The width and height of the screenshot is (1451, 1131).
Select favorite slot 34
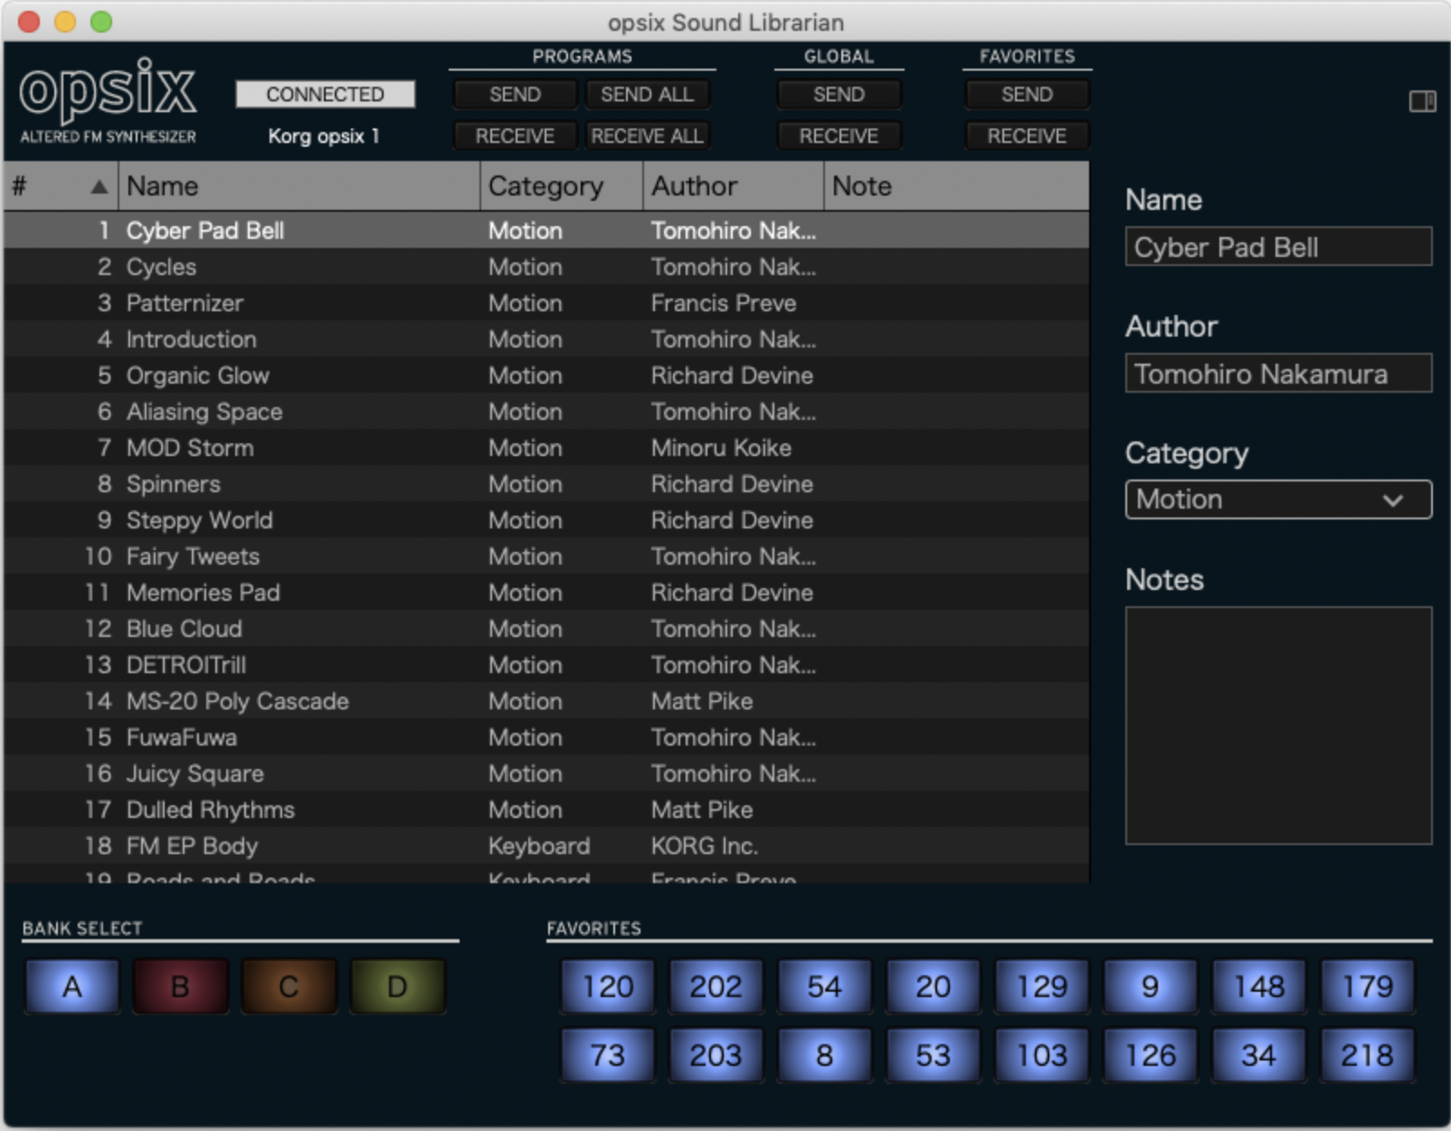1259,1055
